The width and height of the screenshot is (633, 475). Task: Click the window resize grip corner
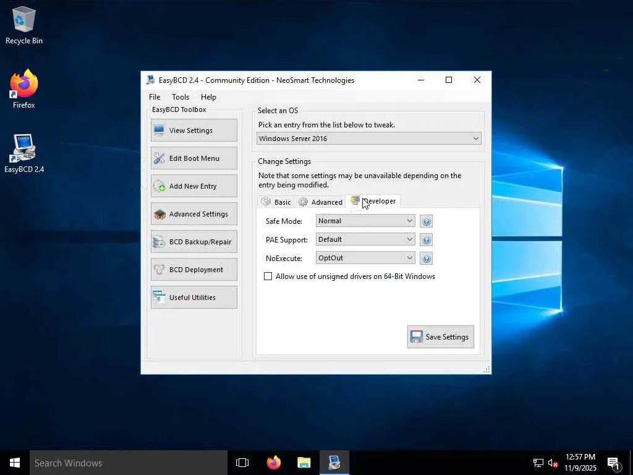(486, 369)
